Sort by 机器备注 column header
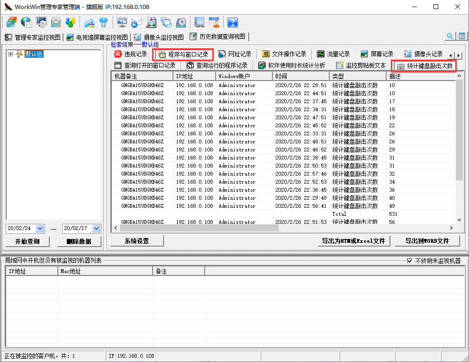 [x=142, y=77]
